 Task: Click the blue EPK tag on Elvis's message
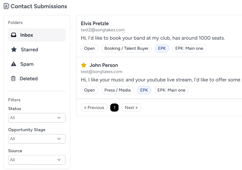point(162,48)
